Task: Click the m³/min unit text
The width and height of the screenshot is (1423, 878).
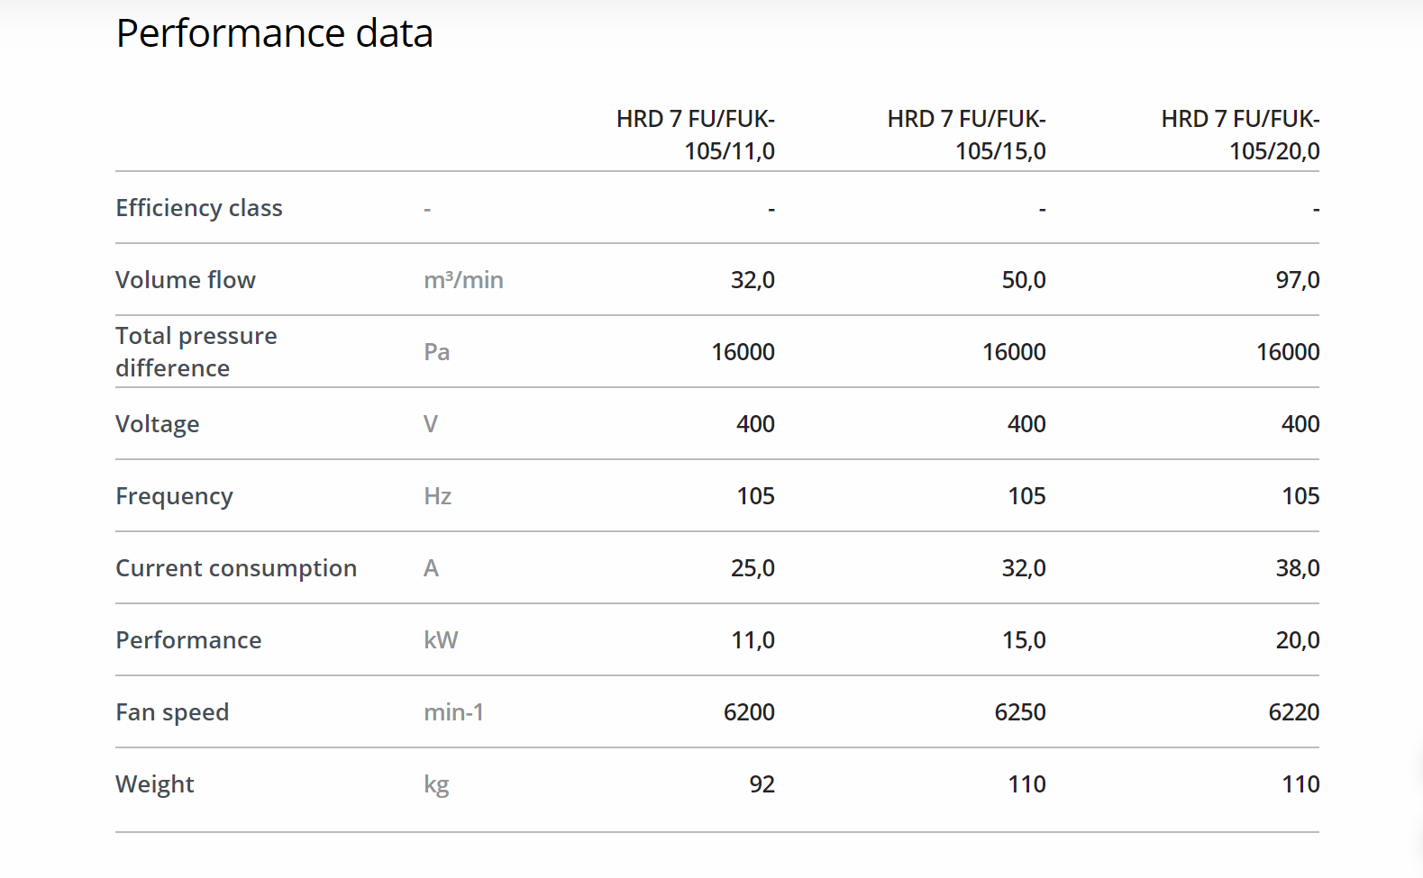Action: coord(463,280)
